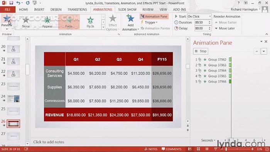Open the SLIDE SHOW tab

pos(127,10)
